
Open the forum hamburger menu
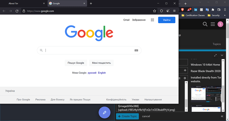click(213, 24)
